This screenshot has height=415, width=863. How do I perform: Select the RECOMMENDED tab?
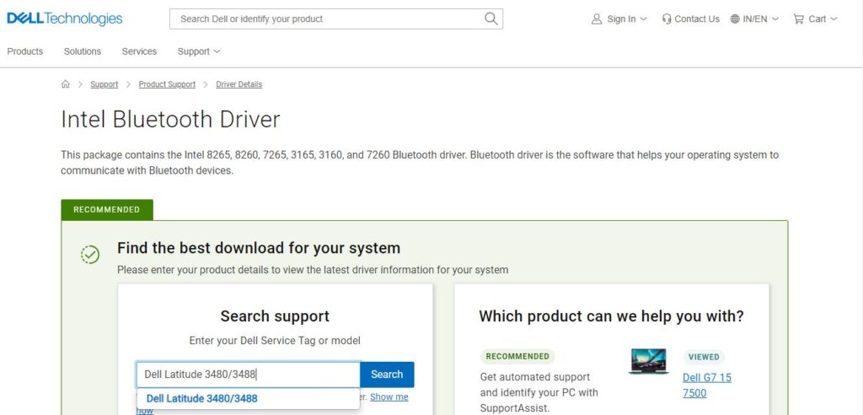[107, 210]
